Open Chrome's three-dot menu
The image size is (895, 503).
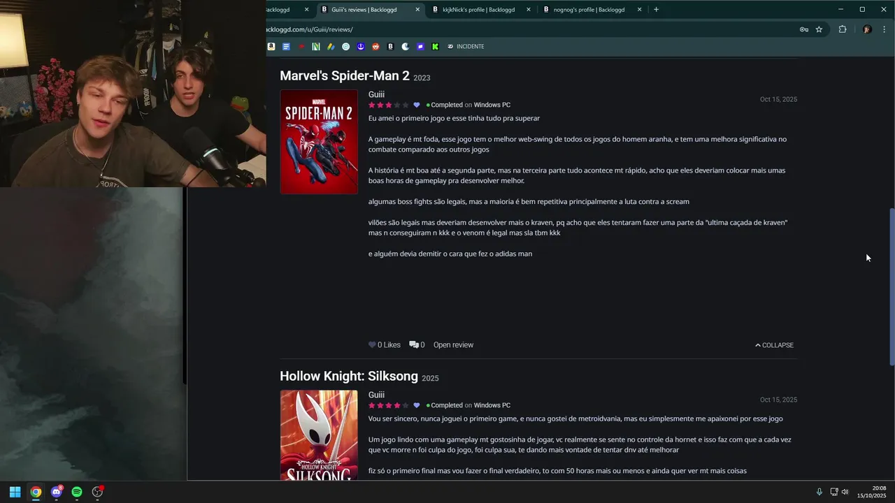[885, 29]
